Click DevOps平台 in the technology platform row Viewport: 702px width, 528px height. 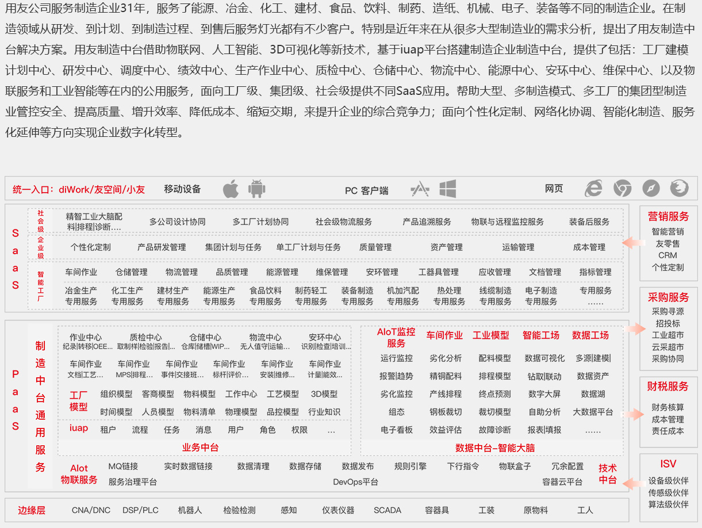pyautogui.click(x=356, y=482)
